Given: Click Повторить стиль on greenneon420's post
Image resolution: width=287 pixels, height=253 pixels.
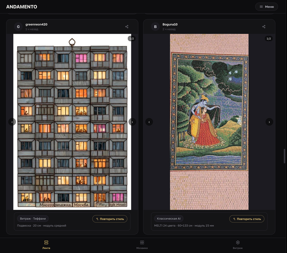Looking at the screenshot, I should [x=110, y=219].
